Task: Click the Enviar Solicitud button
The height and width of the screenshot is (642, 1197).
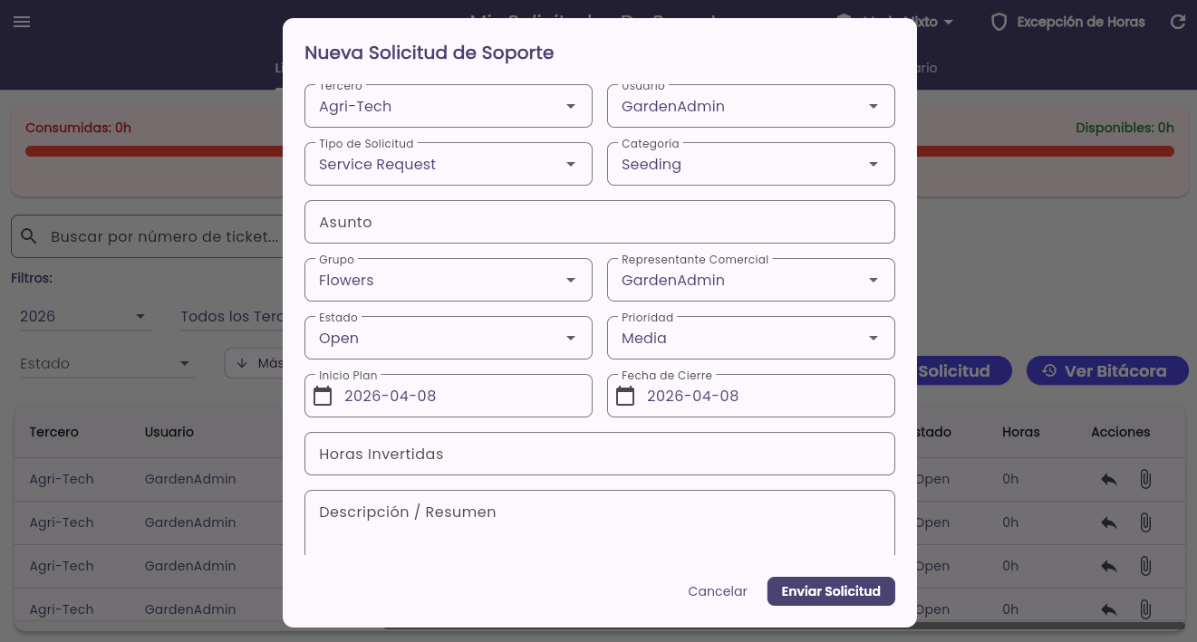Action: point(831,591)
